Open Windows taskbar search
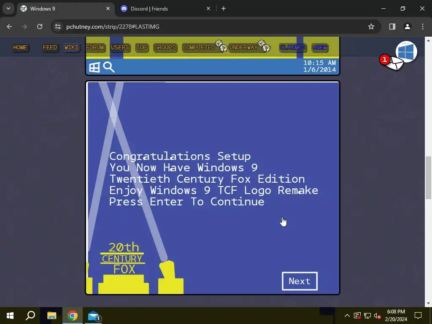Viewport: 432px width, 324px height. point(30,316)
